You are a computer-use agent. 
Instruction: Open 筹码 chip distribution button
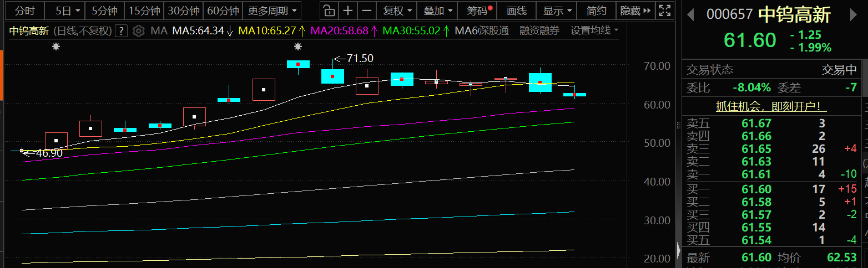[477, 11]
